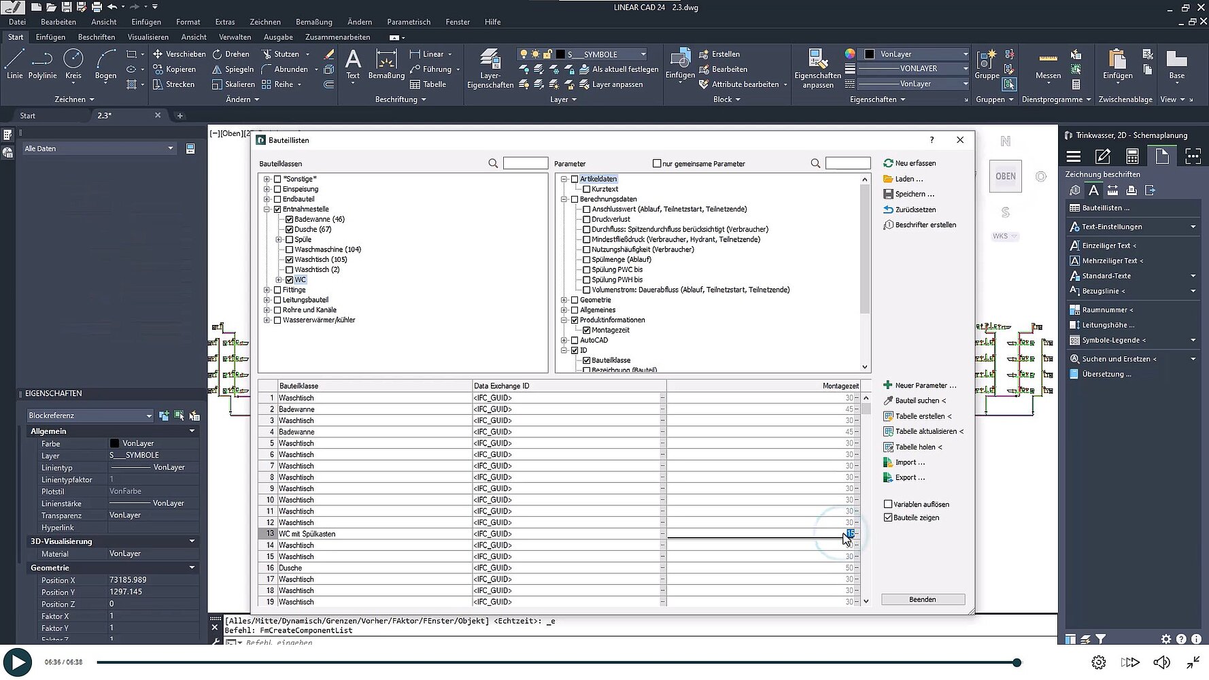Enable the Badewanne checkbox in Bauteilklassen

click(290, 219)
